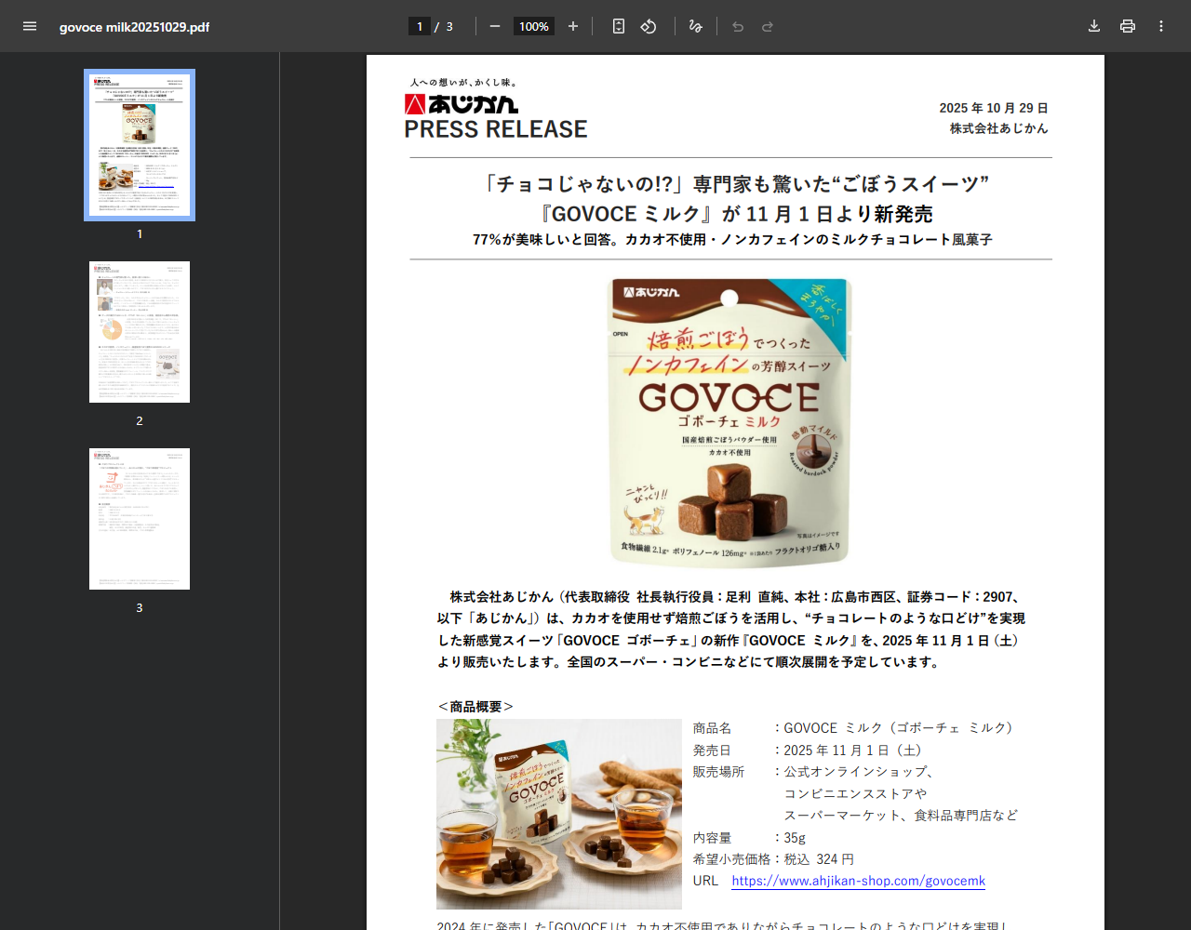1191x930 pixels.
Task: Click the ＜商品概要＞ heading
Action: tap(475, 707)
